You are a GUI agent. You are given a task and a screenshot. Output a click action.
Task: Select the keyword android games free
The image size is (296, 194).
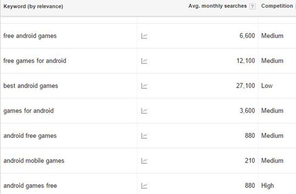[x=30, y=186]
